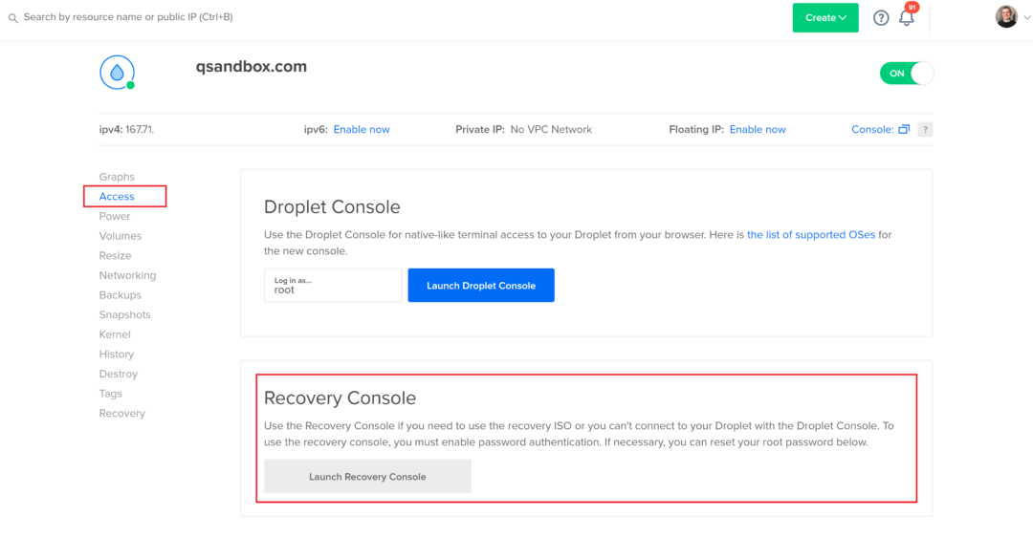1033x537 pixels.
Task: Open the help question mark icon
Action: [x=881, y=18]
